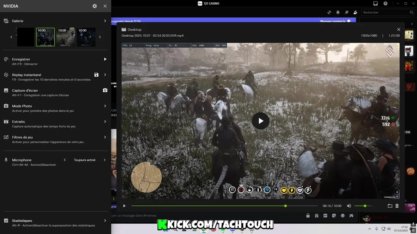Open file location folder icon

pyautogui.click(x=390, y=206)
